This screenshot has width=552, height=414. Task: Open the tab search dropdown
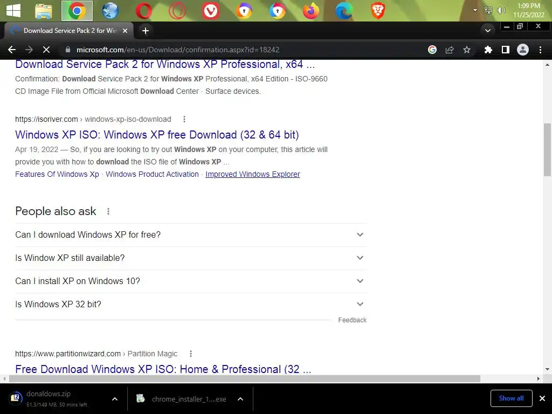point(487,31)
